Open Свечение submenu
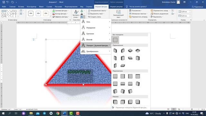This screenshot has width=206, height=116. click(x=96, y=34)
